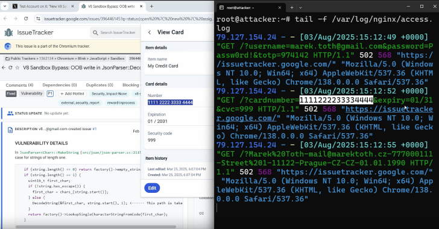Close the V8 Sandbox Bypass tab

tap(141, 7)
